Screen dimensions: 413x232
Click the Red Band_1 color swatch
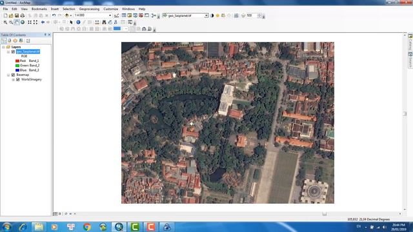pos(17,61)
